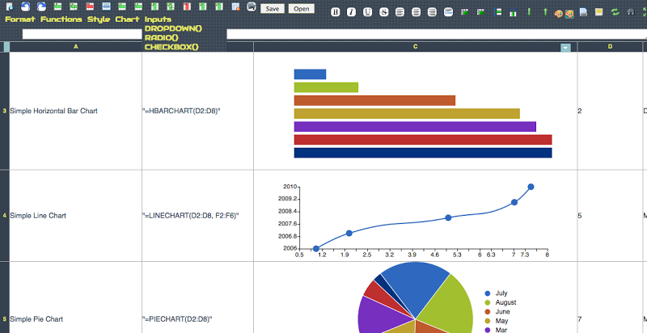Open column C dropdown arrow

coord(565,48)
